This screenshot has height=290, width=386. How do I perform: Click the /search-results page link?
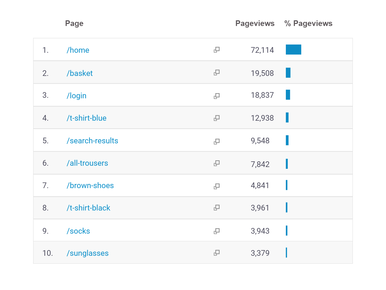92,141
